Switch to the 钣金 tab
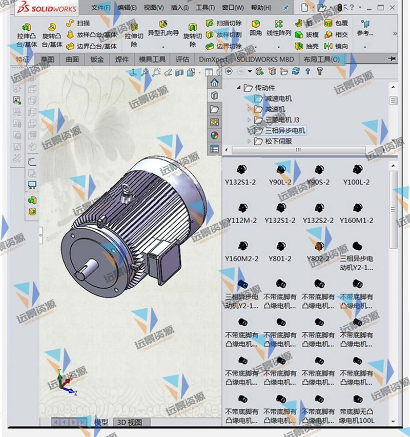 [97, 59]
